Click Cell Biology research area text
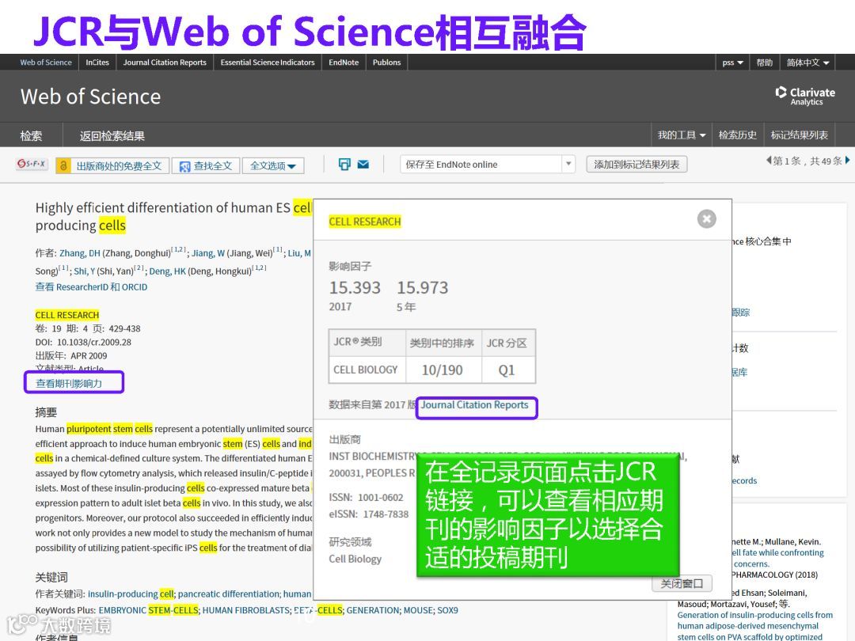 coord(355,559)
